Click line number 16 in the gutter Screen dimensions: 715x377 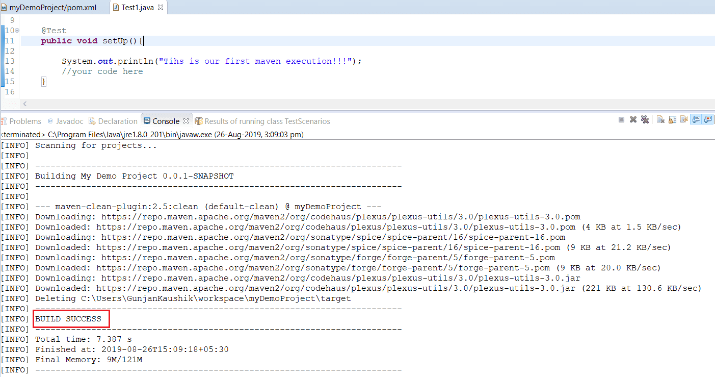click(x=9, y=92)
